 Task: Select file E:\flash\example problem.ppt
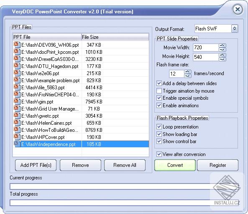(x=51, y=81)
